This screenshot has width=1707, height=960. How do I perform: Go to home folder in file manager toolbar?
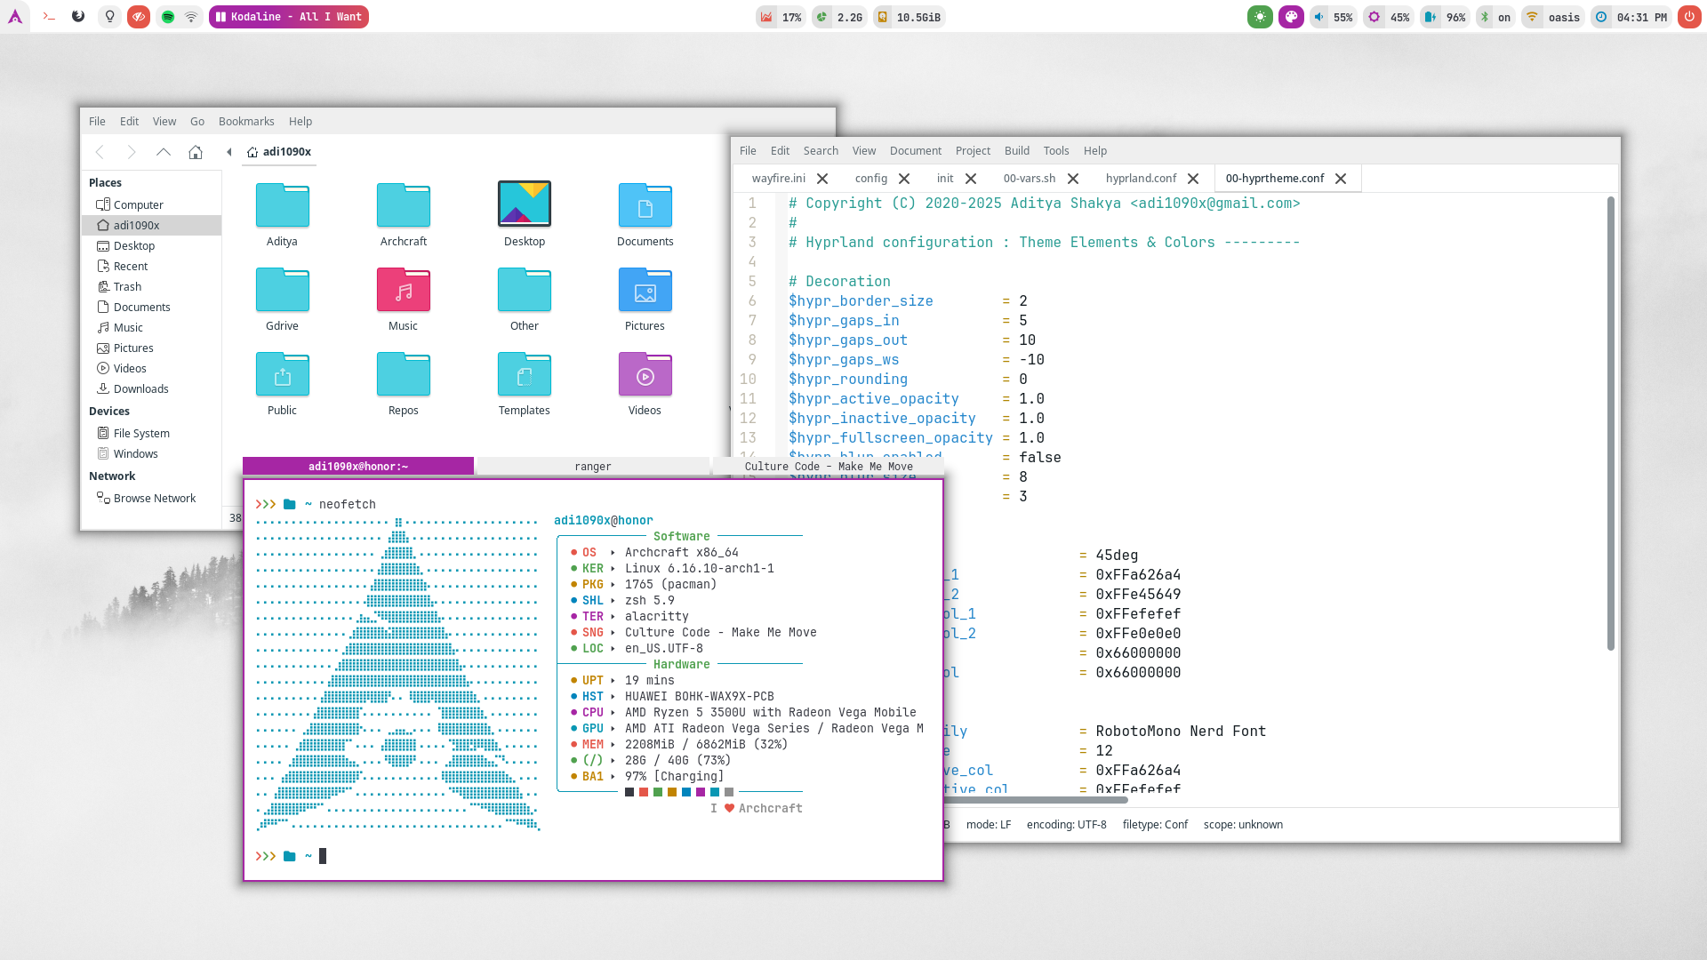196,152
